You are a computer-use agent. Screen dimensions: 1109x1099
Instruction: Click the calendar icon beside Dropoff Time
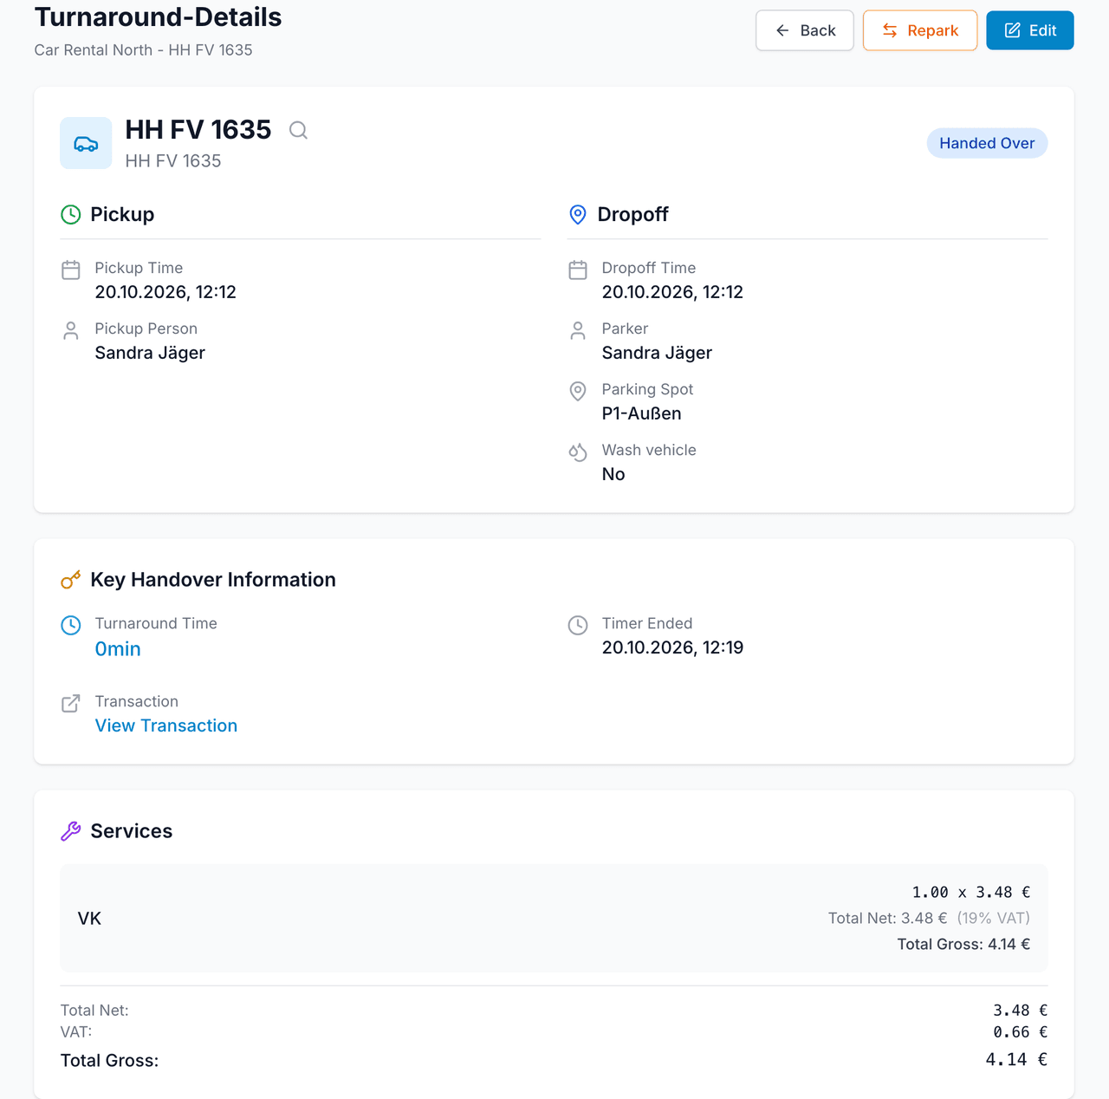(x=578, y=270)
